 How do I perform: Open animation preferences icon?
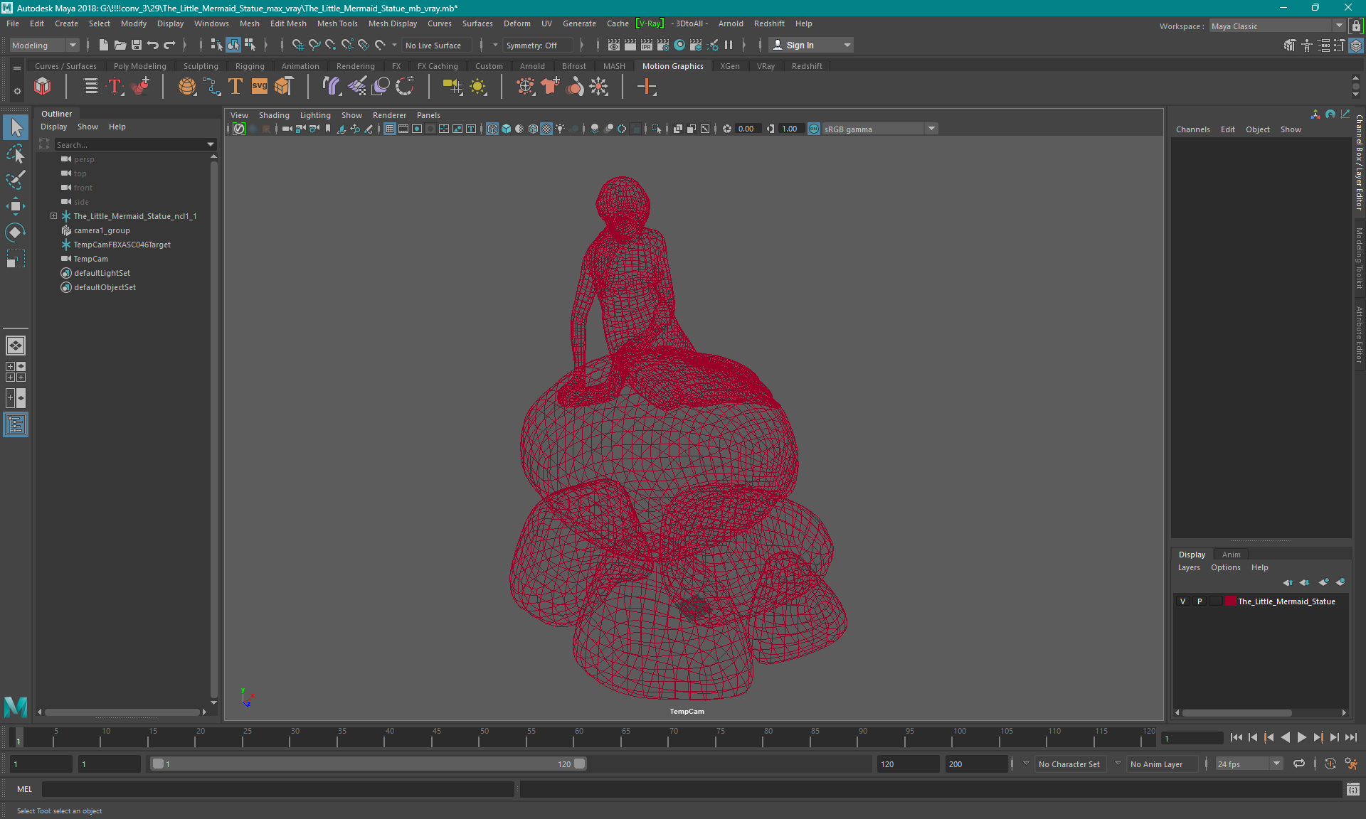[1351, 764]
